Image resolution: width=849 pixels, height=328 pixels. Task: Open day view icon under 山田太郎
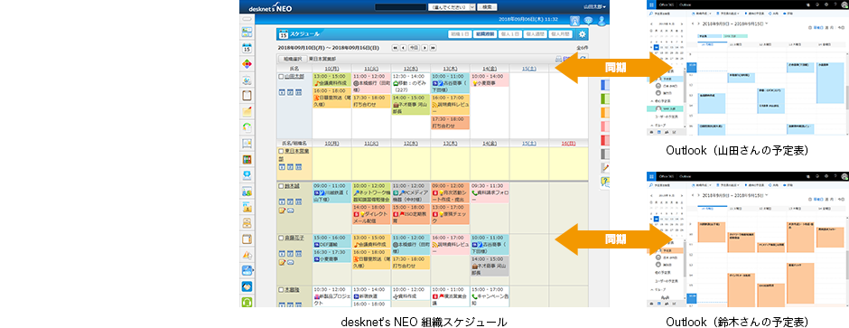282,92
